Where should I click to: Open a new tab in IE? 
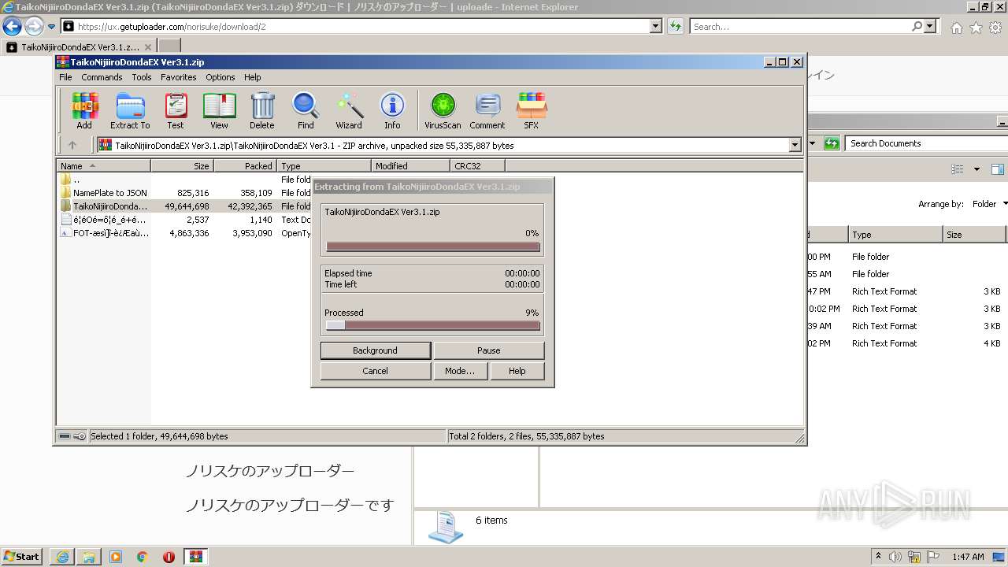169,46
